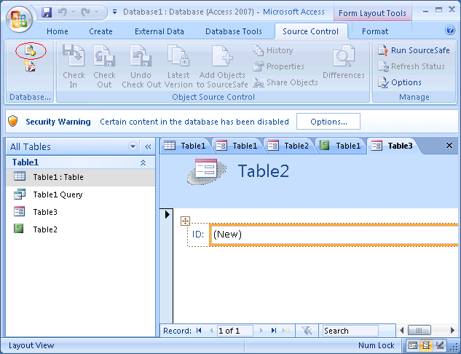
Task: Collapse the Table1 group in navigation pane
Action: pyautogui.click(x=143, y=162)
